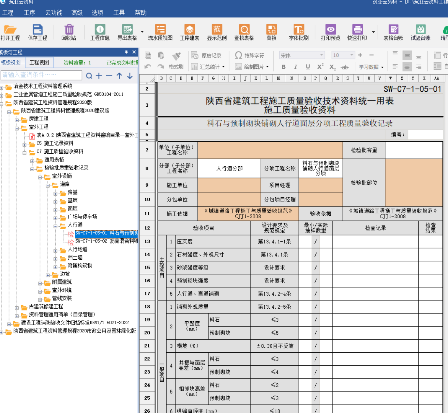This screenshot has height=413, width=448.
Task: Click the 编号 value cell
Action: pyautogui.click(x=425, y=134)
